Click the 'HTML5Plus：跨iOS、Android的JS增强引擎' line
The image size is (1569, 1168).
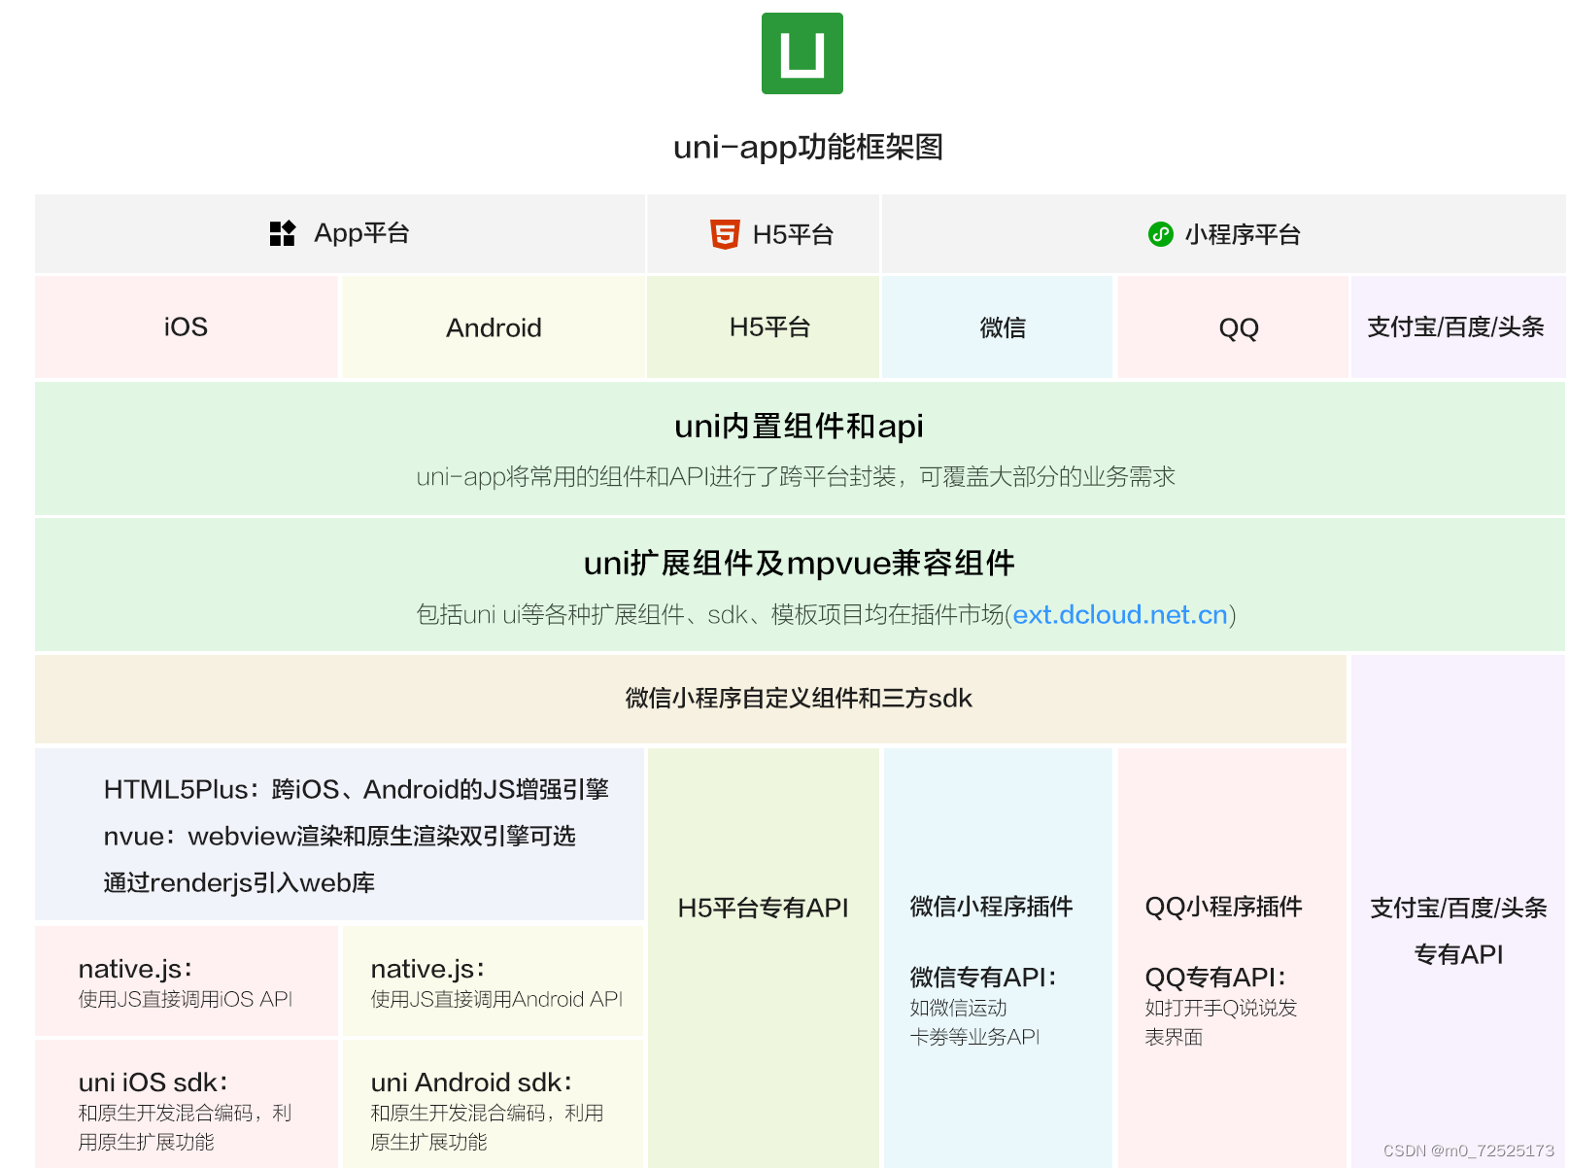tap(357, 789)
